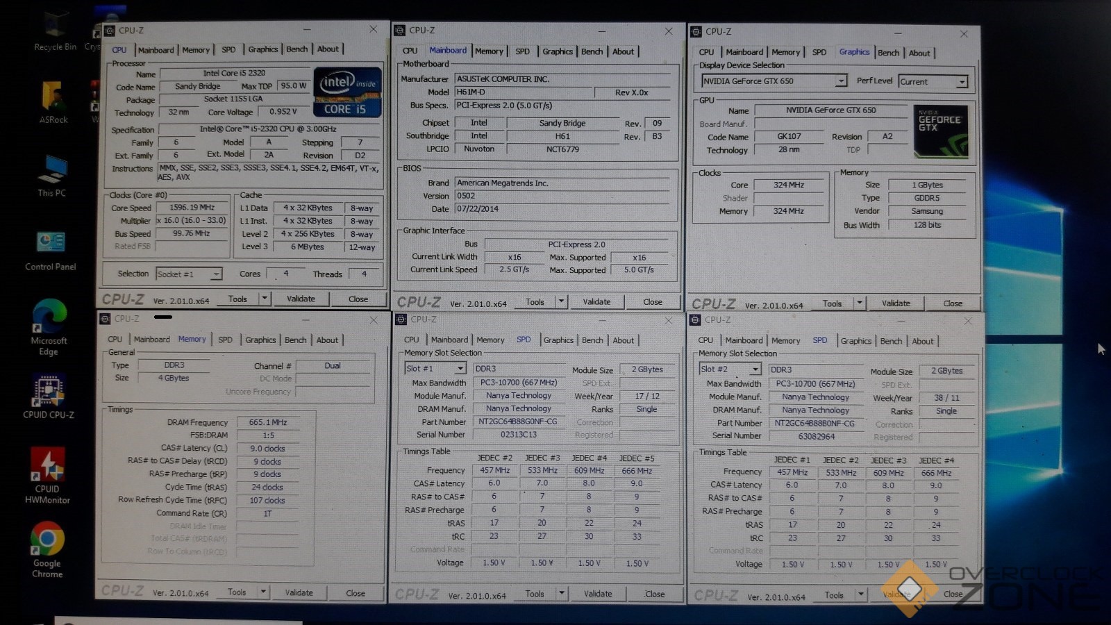1111x625 pixels.
Task: Select SPD tab in Graphics window
Action: click(819, 52)
